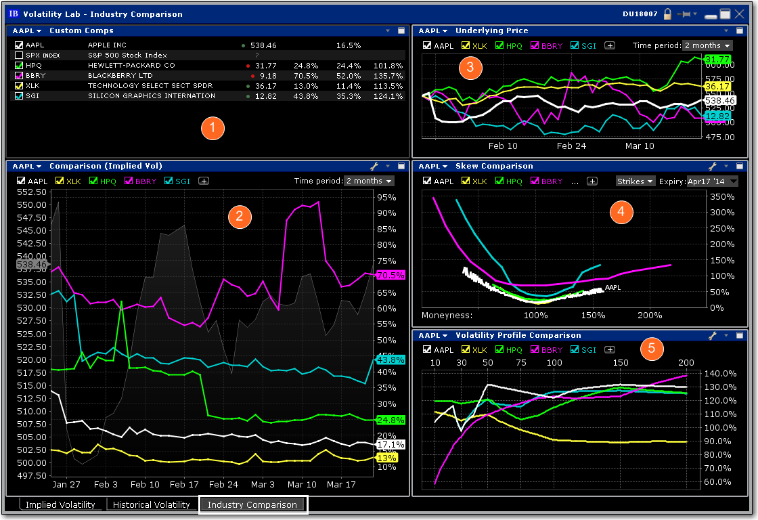
Task: Click the plus button to add a ticker in Underlying Price
Action: [610, 45]
